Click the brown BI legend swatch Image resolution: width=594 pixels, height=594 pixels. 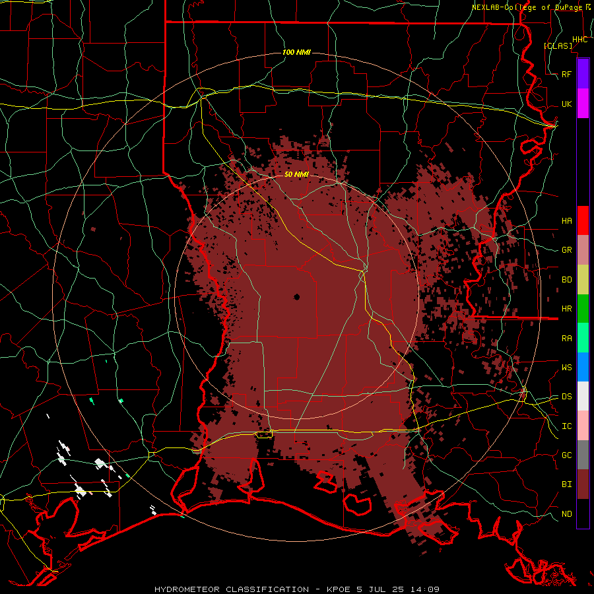coord(583,484)
